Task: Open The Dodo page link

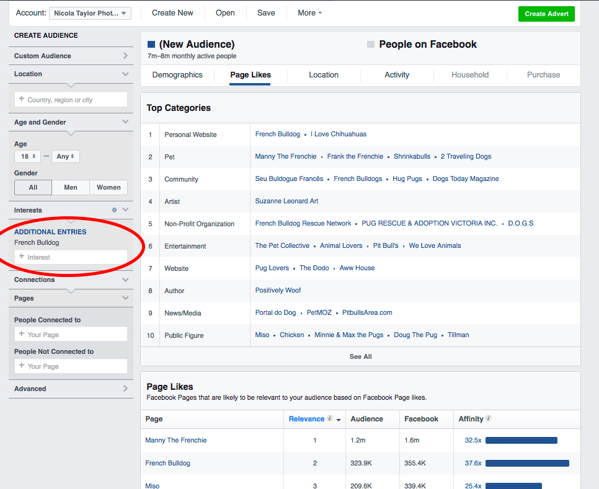Action: (x=314, y=268)
